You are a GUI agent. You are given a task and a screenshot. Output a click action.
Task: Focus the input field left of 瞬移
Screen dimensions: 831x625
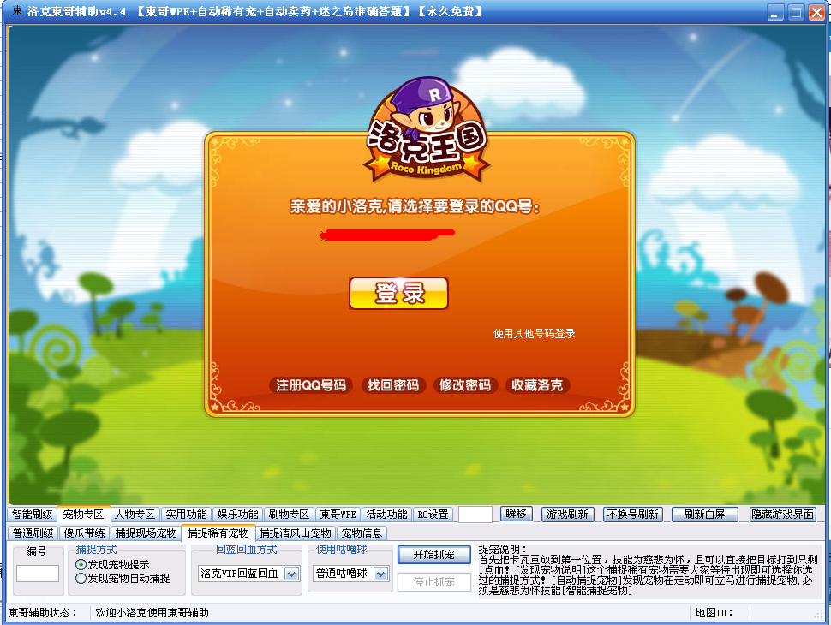coord(475,515)
